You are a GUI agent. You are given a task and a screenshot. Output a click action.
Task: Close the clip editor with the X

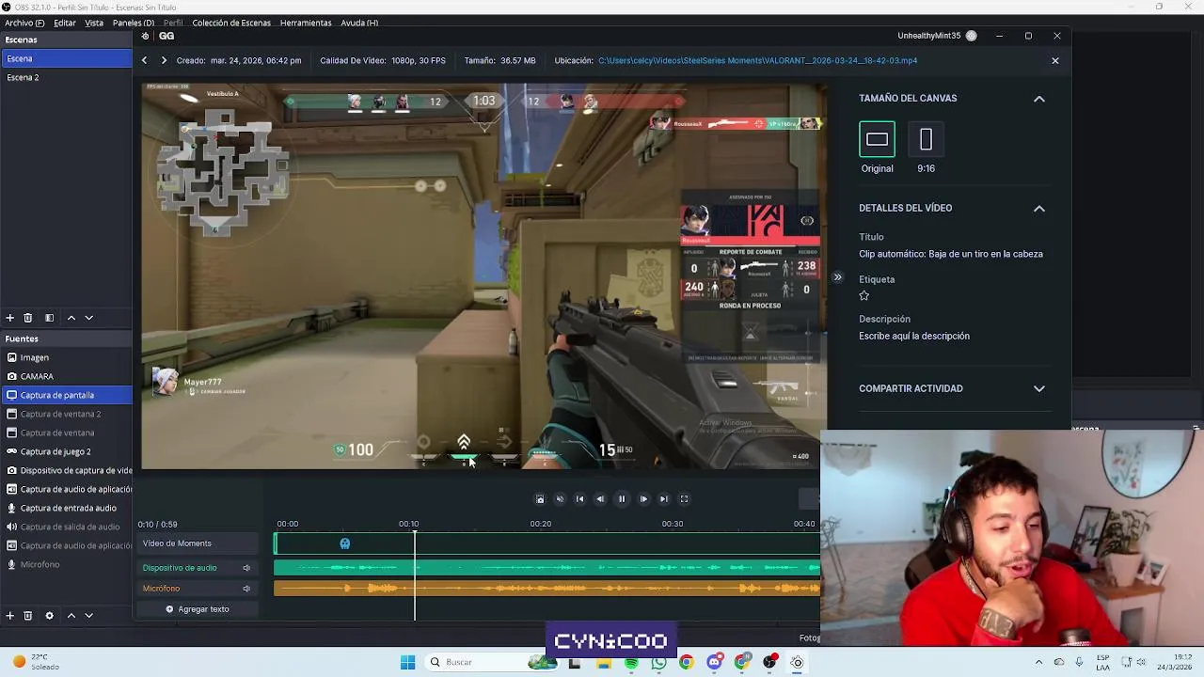[x=1054, y=60]
